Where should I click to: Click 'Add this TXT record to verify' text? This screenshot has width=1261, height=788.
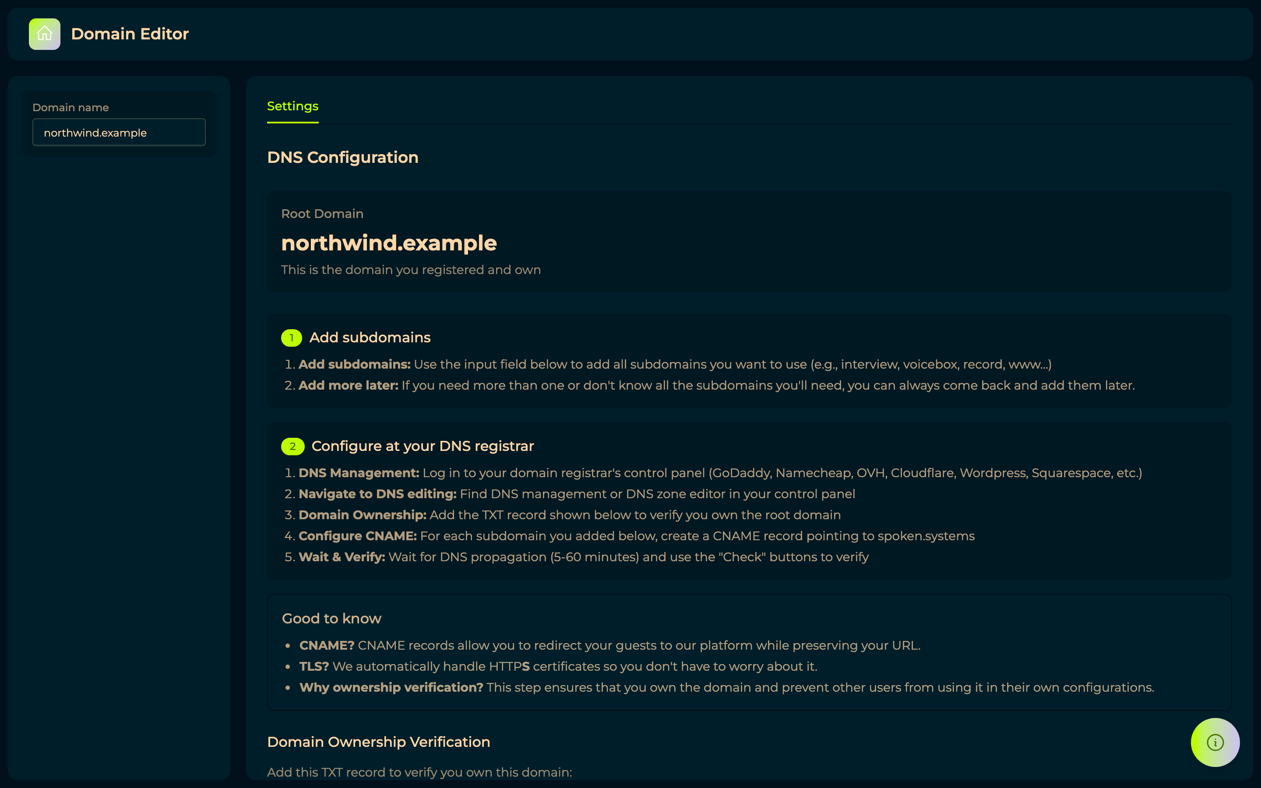(x=419, y=772)
